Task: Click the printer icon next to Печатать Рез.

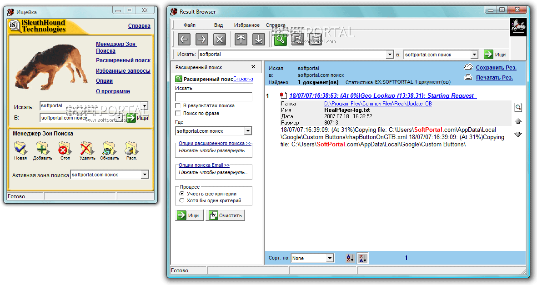Action: coord(468,77)
